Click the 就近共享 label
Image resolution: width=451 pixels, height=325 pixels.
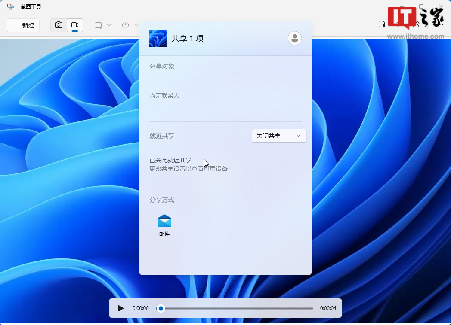click(162, 136)
